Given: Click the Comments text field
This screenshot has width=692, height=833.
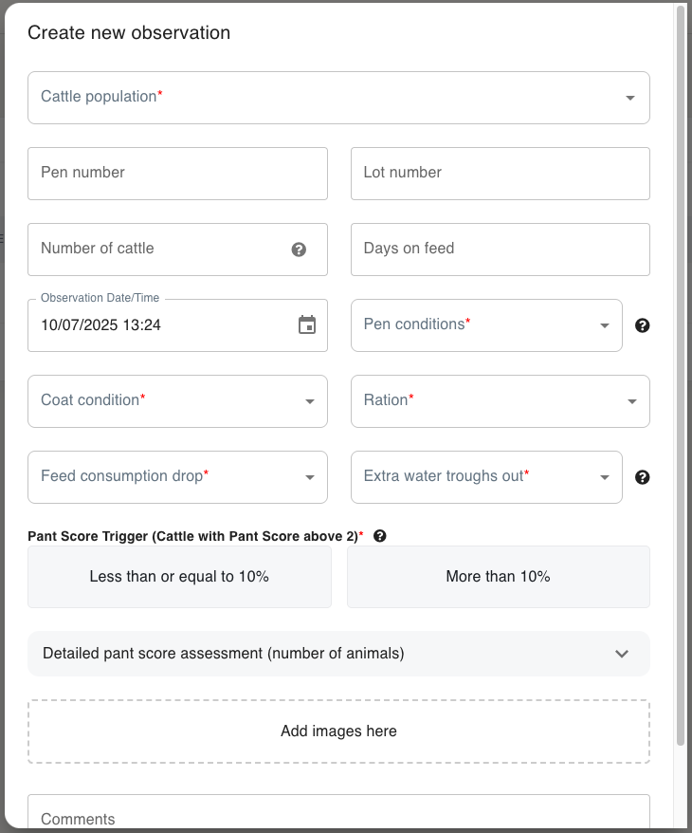Looking at the screenshot, I should pos(338,818).
